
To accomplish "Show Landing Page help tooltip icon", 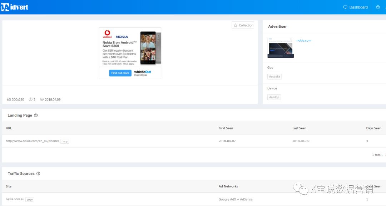I will tap(36, 115).
